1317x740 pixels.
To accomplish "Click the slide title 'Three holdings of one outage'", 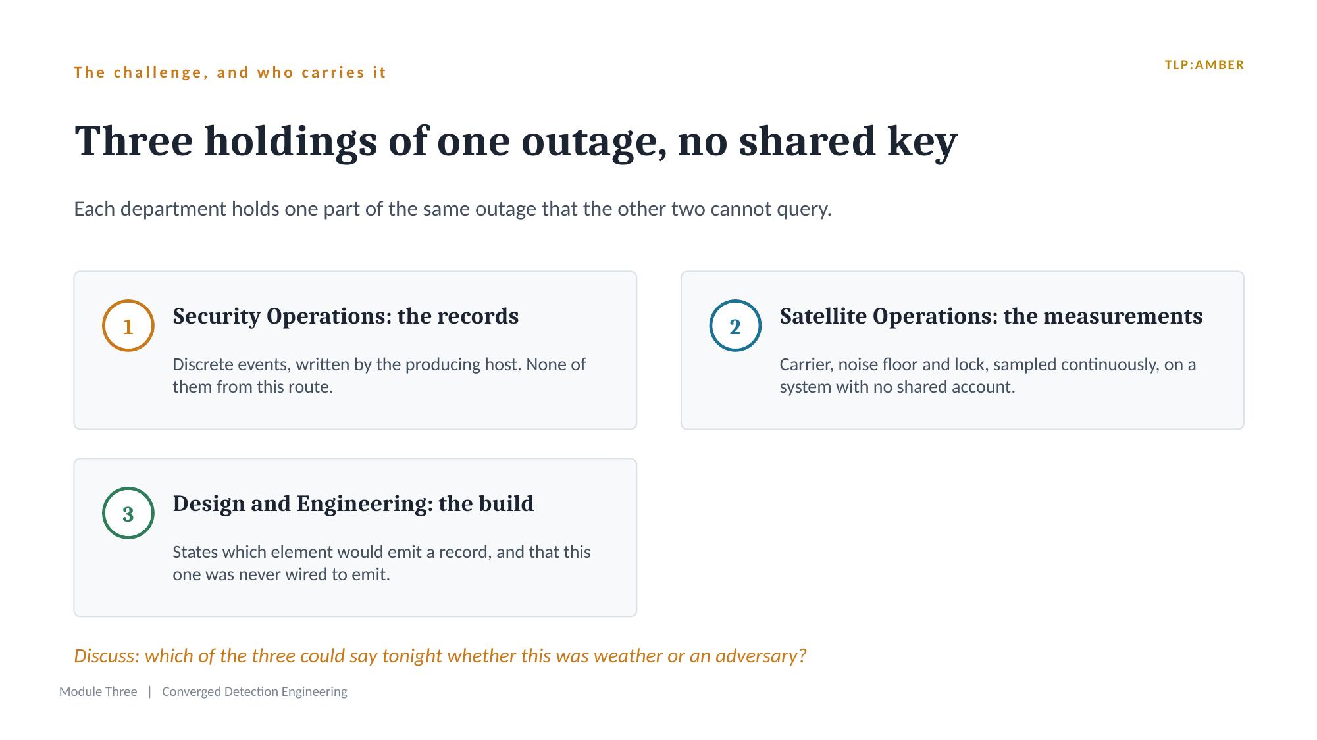I will (516, 141).
